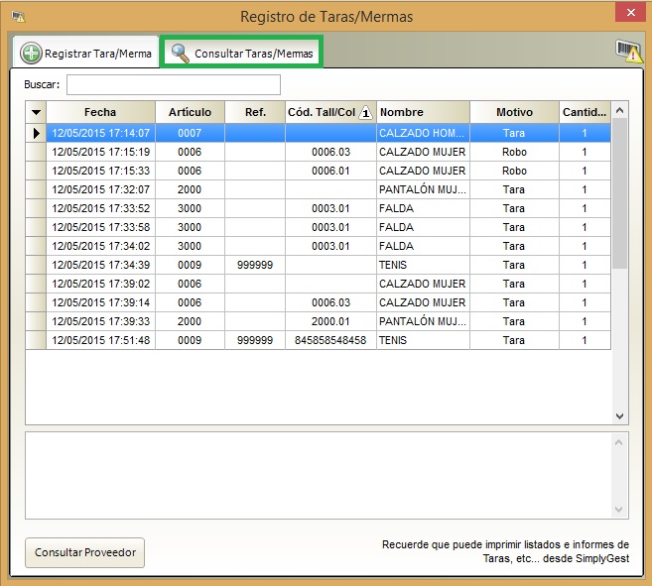This screenshot has height=586, width=652.
Task: Click TENIS name in 17:51:48 row
Action: pyautogui.click(x=423, y=340)
